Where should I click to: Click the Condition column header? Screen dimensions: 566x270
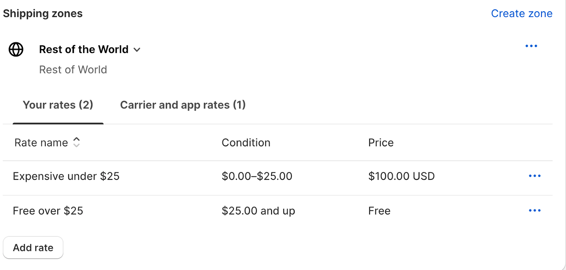coord(246,142)
